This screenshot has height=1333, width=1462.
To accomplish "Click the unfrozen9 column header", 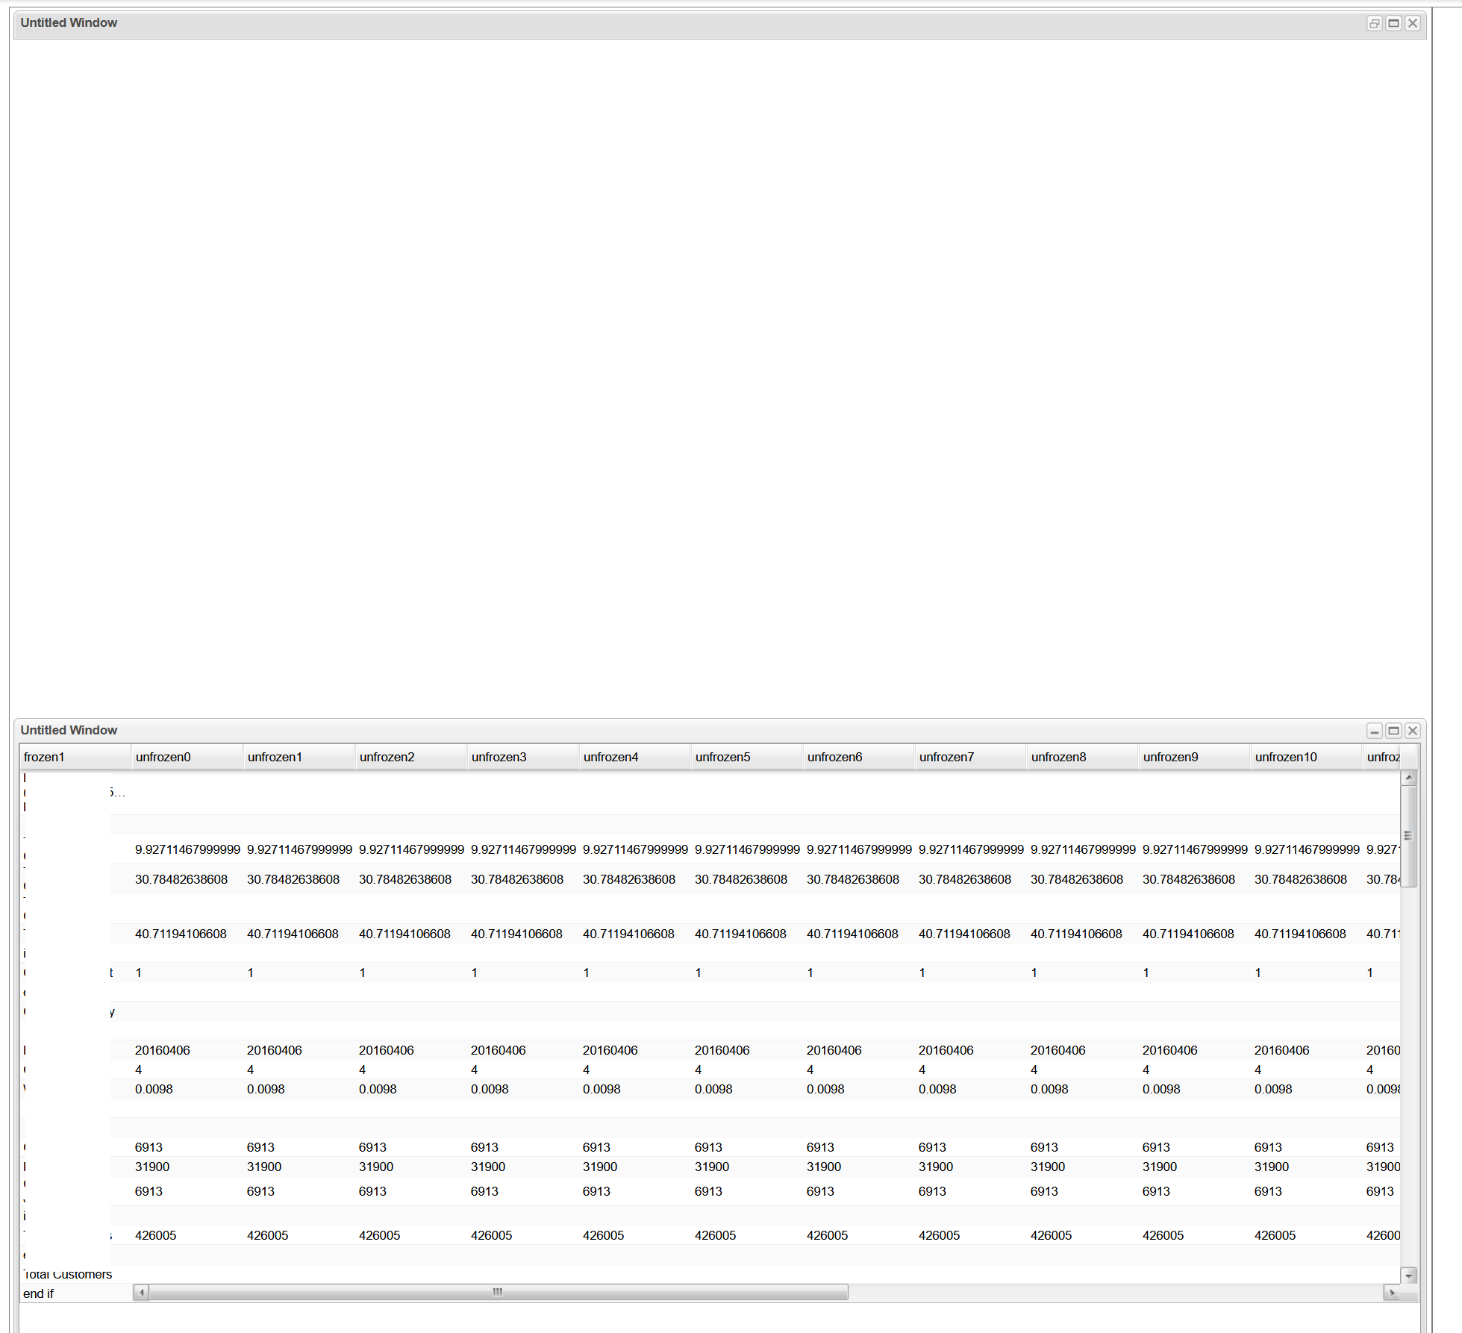I will pyautogui.click(x=1195, y=757).
